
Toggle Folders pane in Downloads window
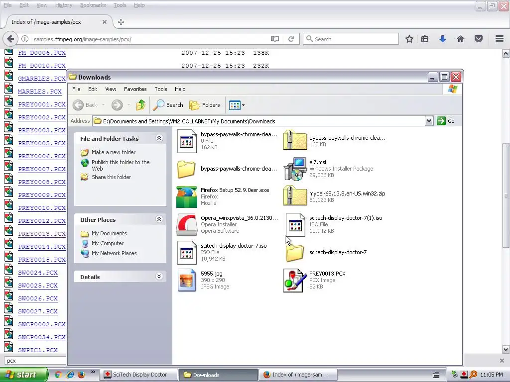pyautogui.click(x=205, y=105)
